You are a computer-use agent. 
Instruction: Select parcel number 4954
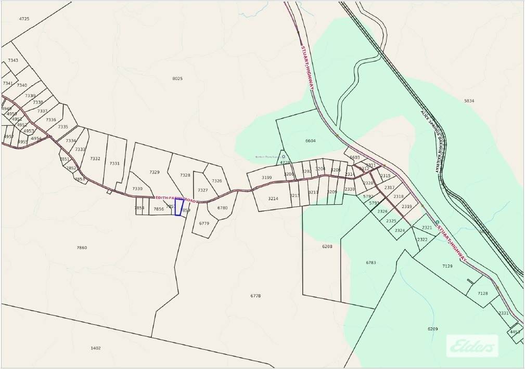[36, 138]
